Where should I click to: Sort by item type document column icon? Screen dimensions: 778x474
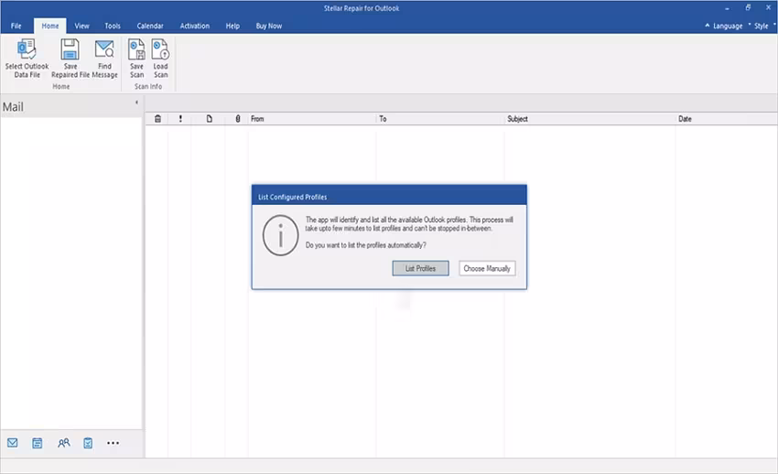210,119
